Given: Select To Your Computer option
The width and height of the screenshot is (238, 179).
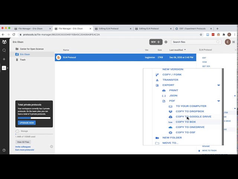Looking at the screenshot, I should coord(191,106).
